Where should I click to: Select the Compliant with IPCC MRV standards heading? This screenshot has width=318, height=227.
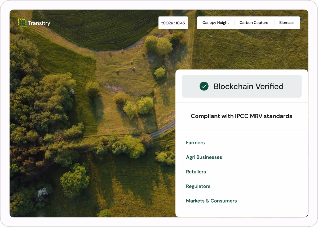pos(241,116)
